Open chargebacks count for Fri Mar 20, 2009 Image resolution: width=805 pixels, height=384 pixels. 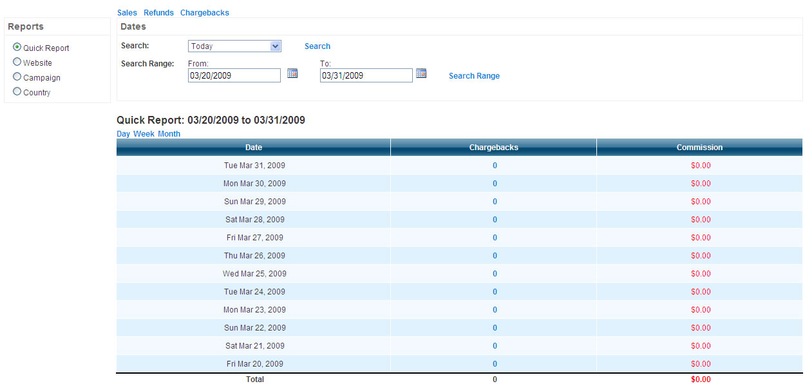click(x=495, y=364)
